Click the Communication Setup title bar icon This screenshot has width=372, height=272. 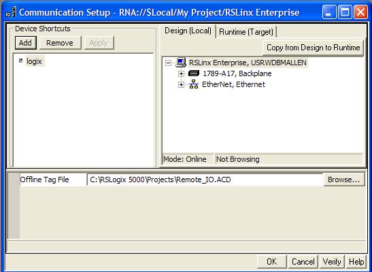(x=11, y=12)
